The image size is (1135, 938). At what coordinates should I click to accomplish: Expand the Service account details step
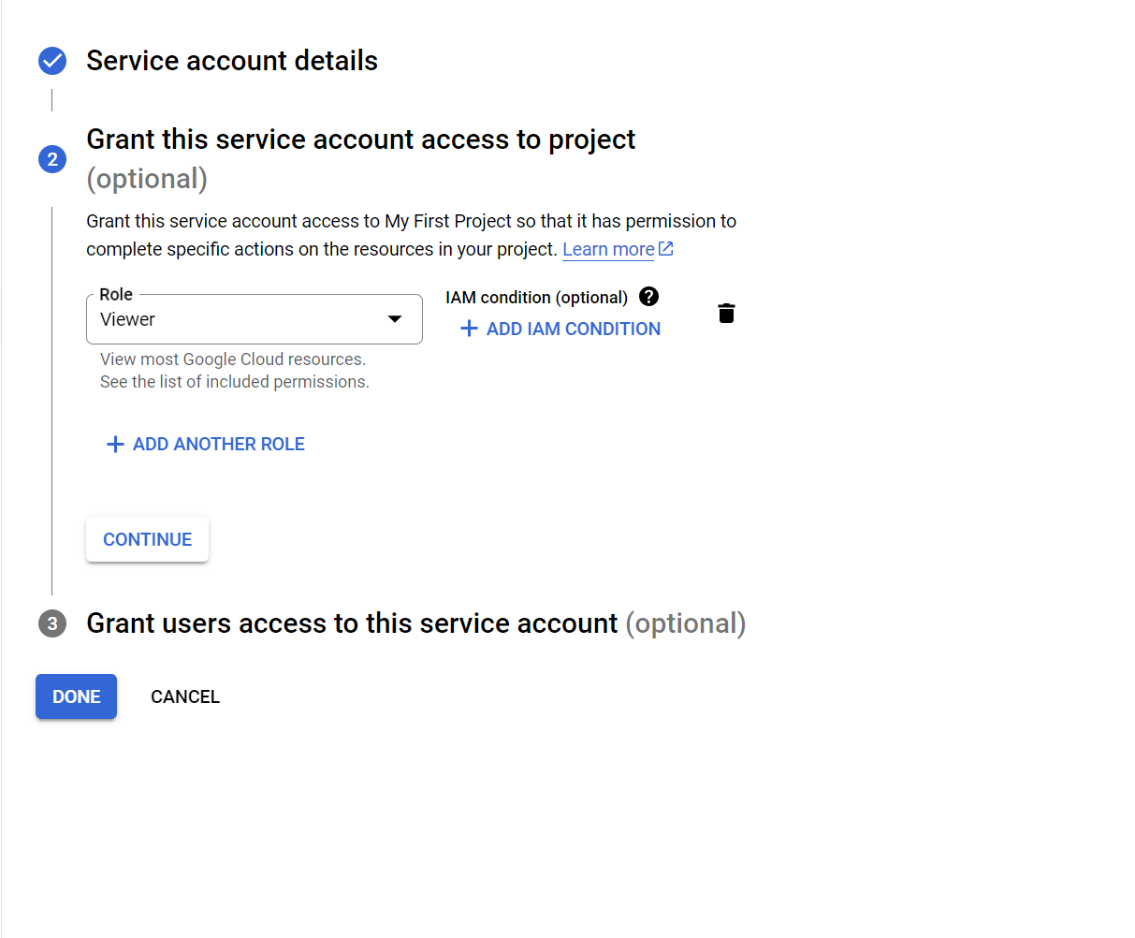coord(232,61)
